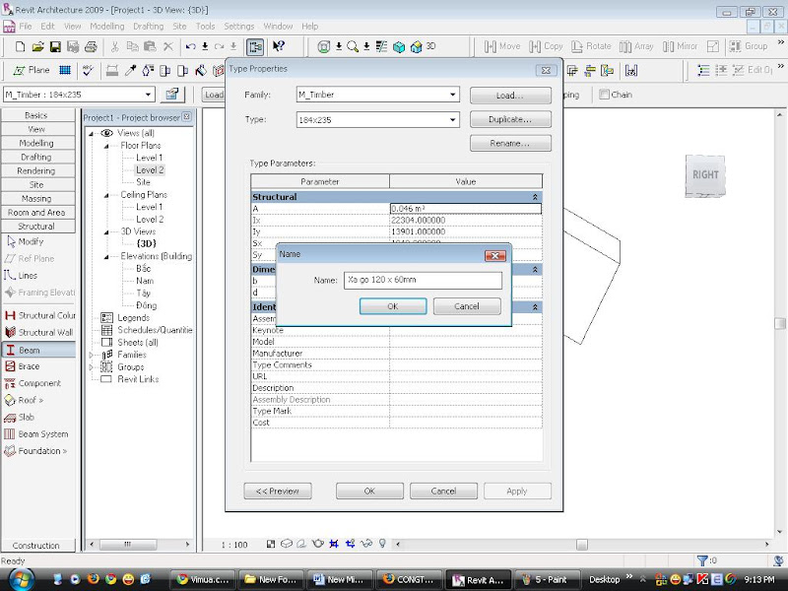Screen dimensions: 788x591
Task: Switch to the Construction design bar tab
Action: (38, 546)
